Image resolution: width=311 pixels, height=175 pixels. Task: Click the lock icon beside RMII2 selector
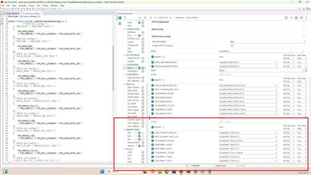point(306,70)
